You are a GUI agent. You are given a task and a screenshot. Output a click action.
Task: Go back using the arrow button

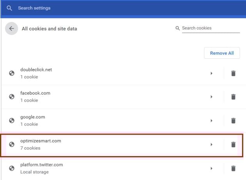[11, 29]
